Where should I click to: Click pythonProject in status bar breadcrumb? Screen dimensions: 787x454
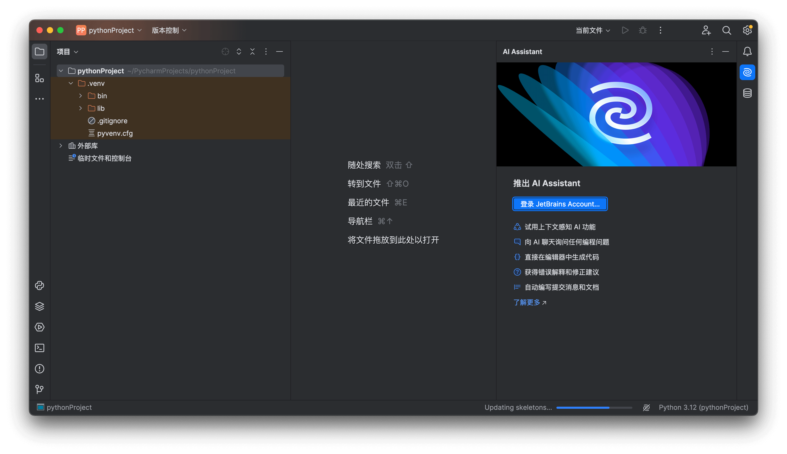coord(64,407)
